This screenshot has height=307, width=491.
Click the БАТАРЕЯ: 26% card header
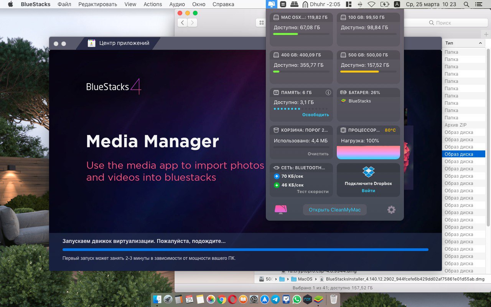(368, 92)
